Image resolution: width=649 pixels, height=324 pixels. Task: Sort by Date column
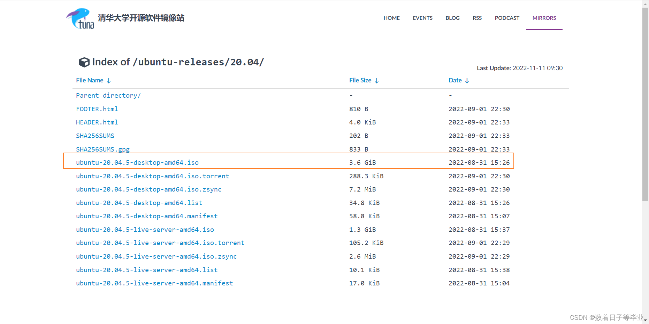point(459,80)
